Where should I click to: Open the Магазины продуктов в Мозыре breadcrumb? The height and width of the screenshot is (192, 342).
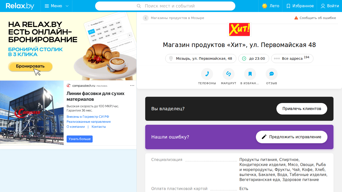click(x=178, y=18)
